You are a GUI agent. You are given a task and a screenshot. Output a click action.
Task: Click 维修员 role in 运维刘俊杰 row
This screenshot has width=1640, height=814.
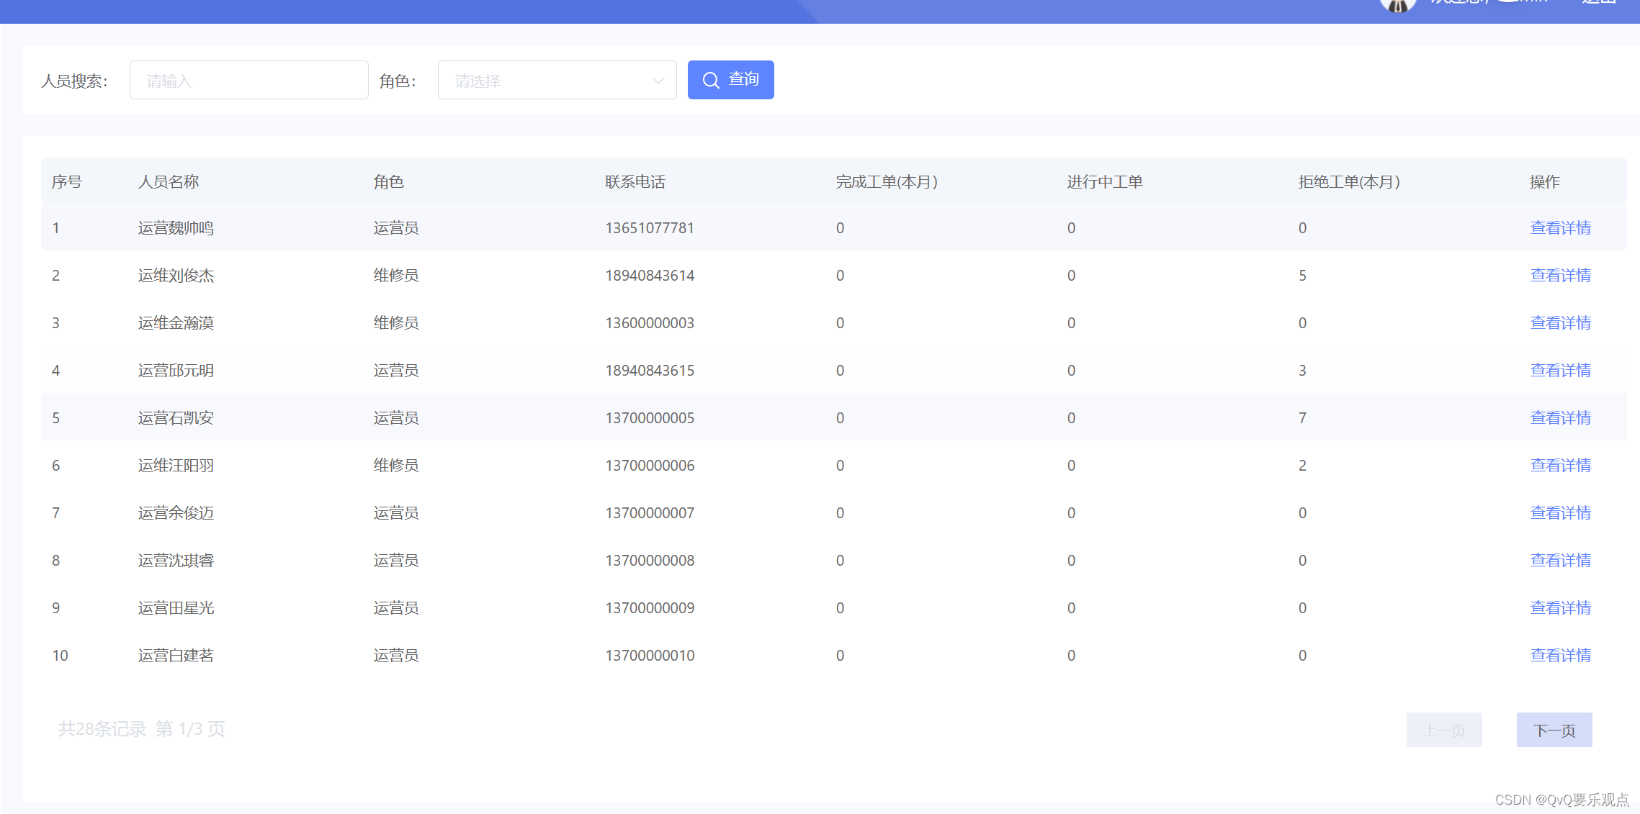point(396,276)
